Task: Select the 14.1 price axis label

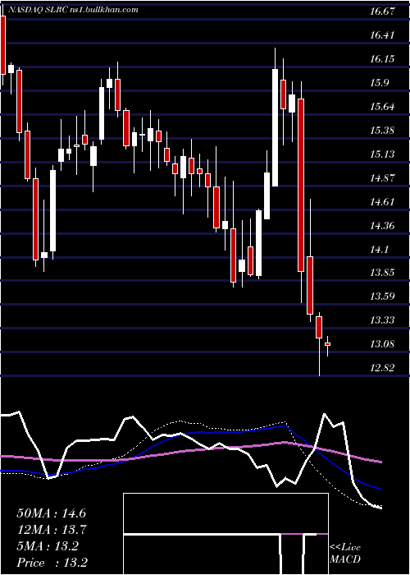Action: (x=379, y=250)
